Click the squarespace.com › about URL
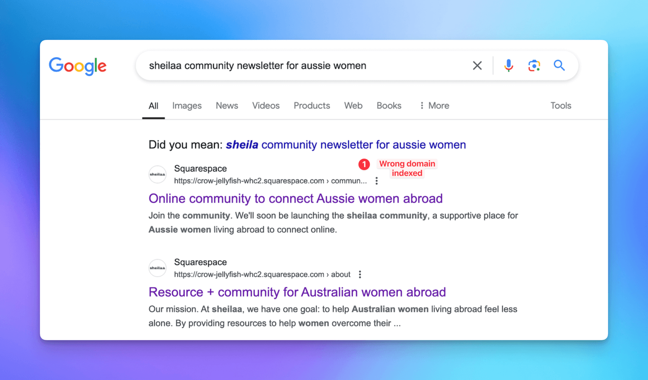The height and width of the screenshot is (380, 648). pos(262,275)
